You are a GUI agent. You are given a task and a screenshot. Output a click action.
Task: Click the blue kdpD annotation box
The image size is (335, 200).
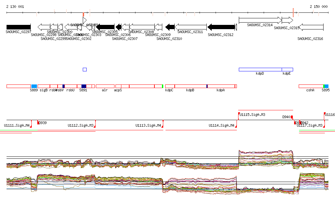(260, 70)
